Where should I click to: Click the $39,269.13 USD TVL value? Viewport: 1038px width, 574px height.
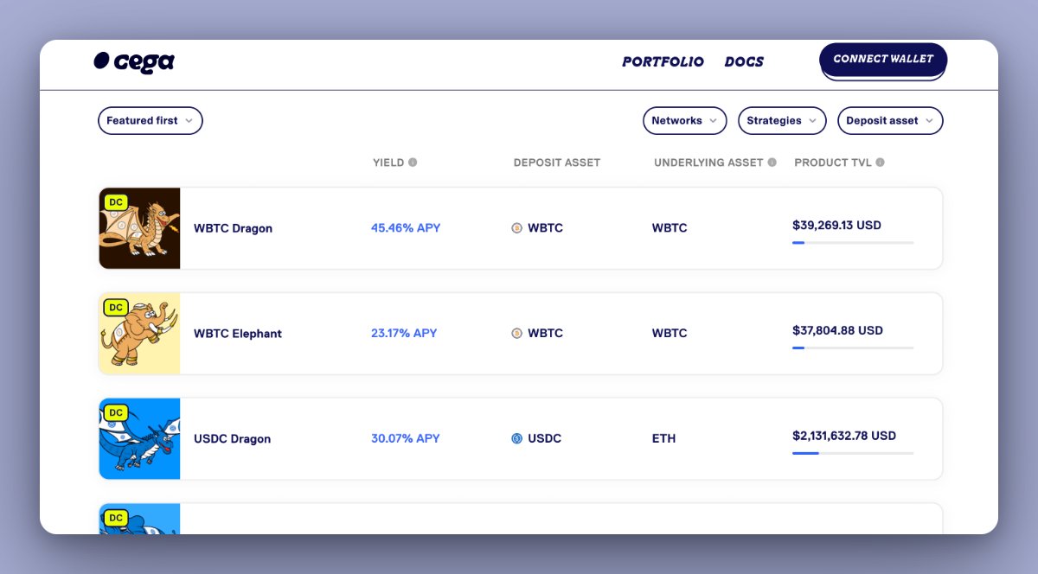point(836,226)
